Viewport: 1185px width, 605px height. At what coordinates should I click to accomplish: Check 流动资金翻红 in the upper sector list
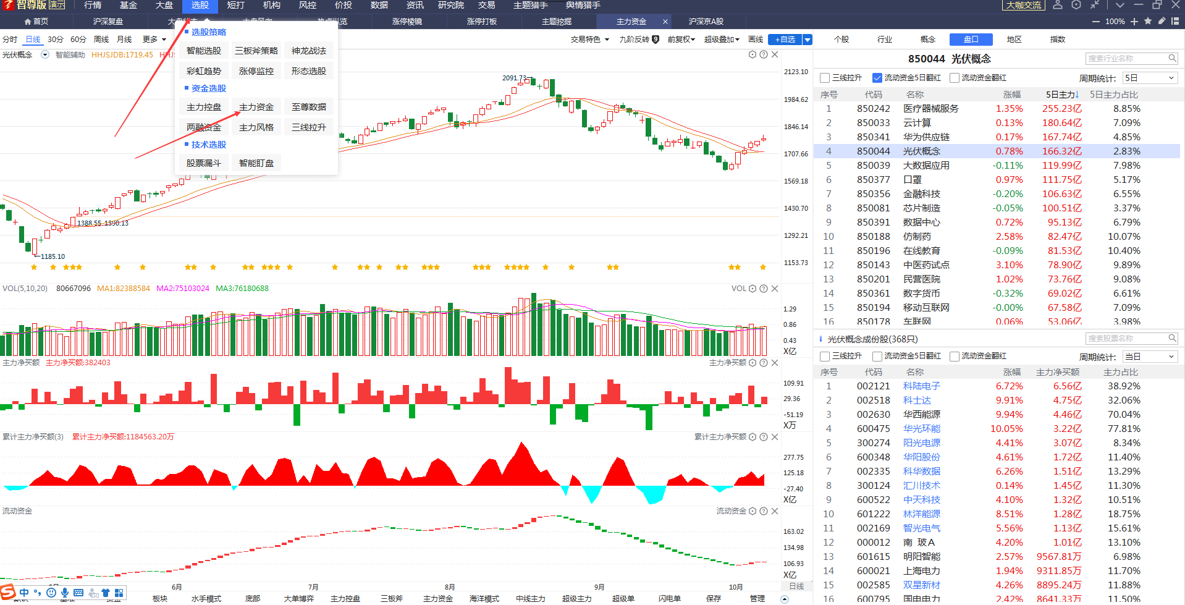(955, 78)
